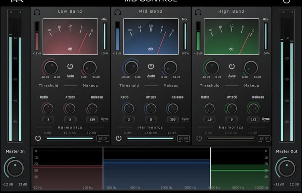Solo the Mid Band with headphone icon
Image resolution: width=302 pixels, height=193 pixels.
[118, 12]
